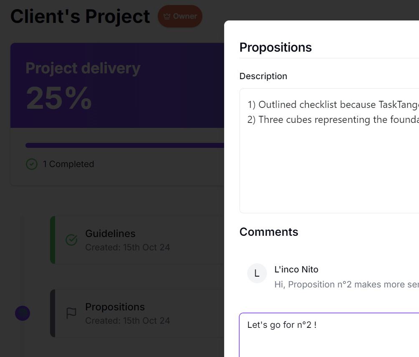Select the purple timeline dot beside Propositions
The height and width of the screenshot is (357, 419).
[x=23, y=313]
